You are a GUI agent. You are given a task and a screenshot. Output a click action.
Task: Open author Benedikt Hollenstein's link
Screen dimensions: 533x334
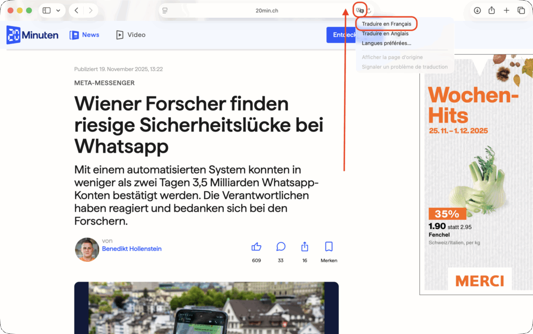[132, 249]
